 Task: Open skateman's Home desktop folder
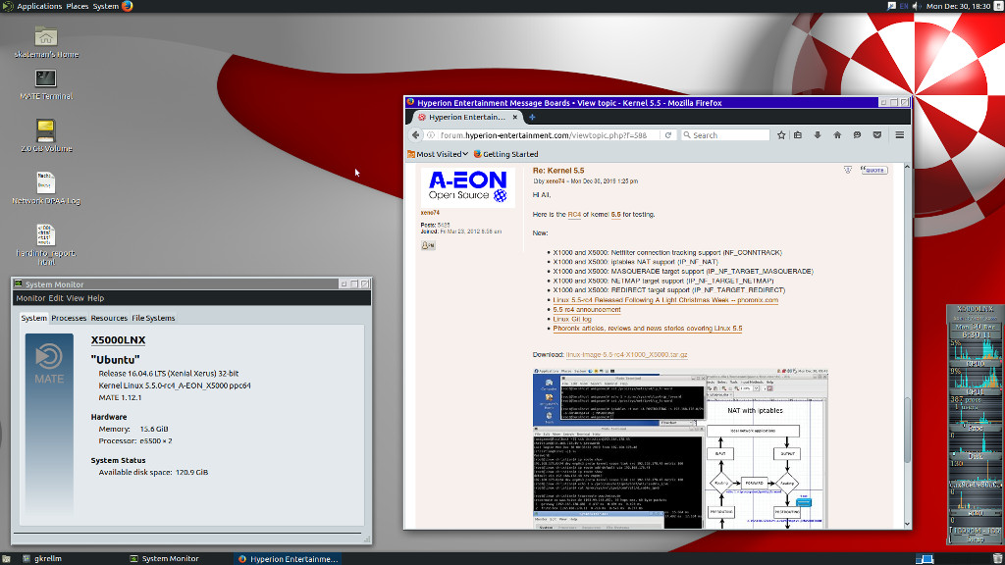coord(45,42)
